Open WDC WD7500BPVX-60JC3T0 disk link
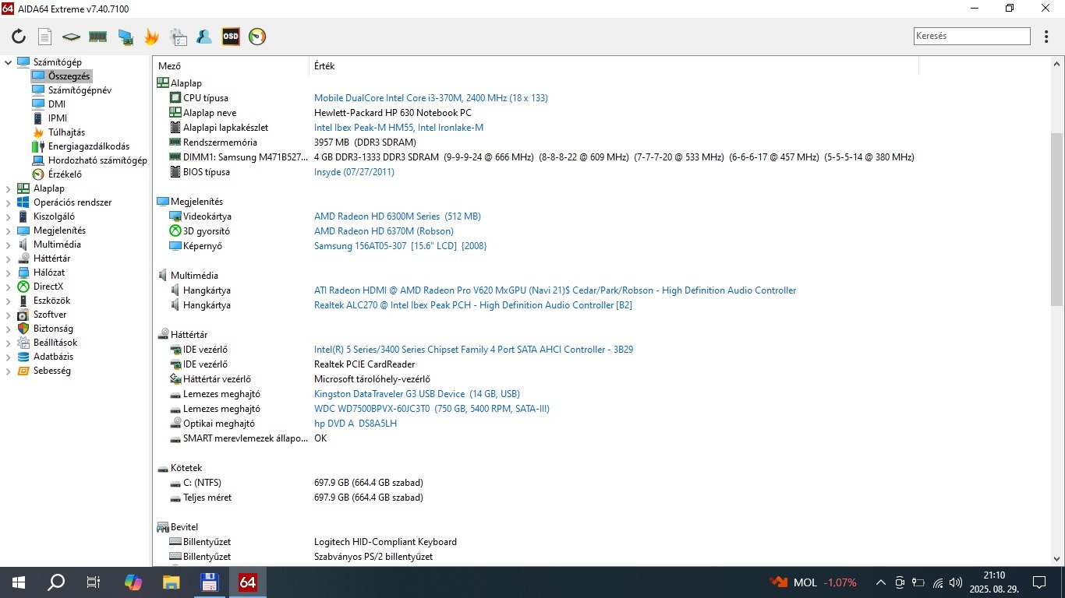 pyautogui.click(x=432, y=409)
